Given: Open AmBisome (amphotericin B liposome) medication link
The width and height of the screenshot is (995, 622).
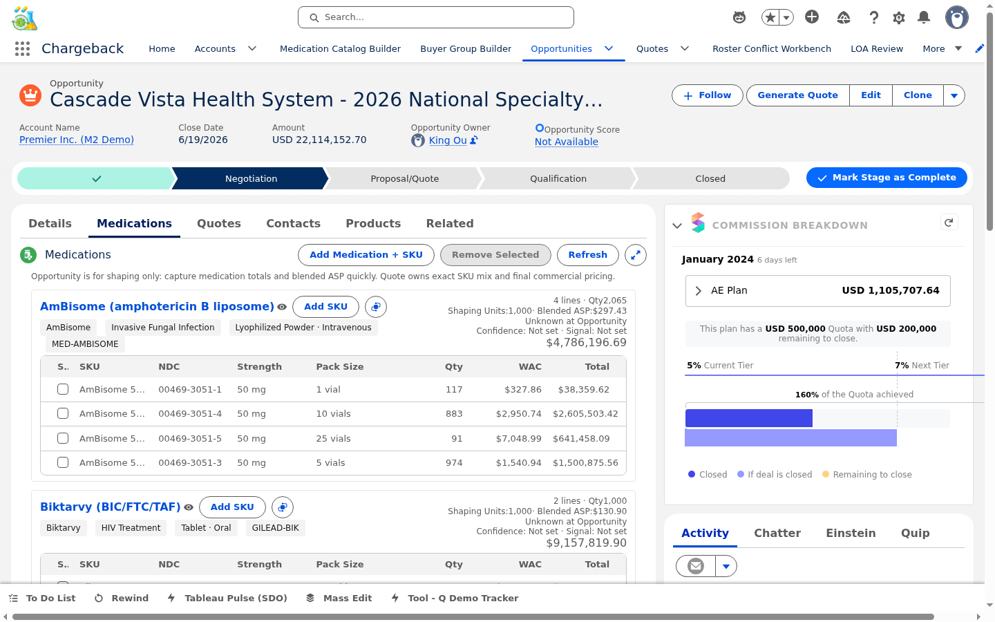Looking at the screenshot, I should tap(157, 307).
